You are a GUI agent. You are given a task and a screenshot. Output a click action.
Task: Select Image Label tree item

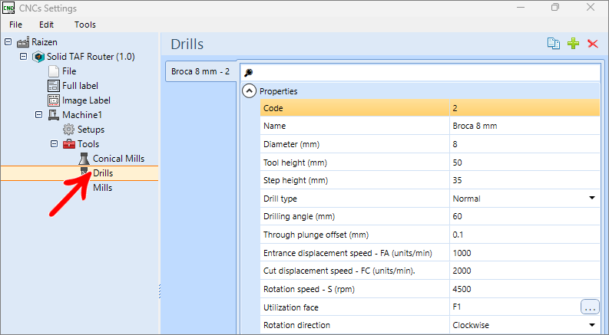point(86,100)
